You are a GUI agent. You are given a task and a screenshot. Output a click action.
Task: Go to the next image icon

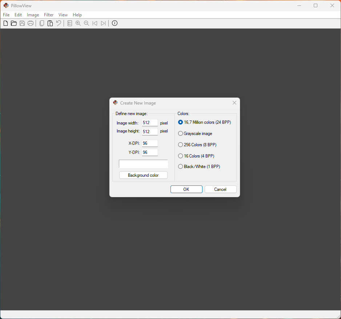(103, 23)
